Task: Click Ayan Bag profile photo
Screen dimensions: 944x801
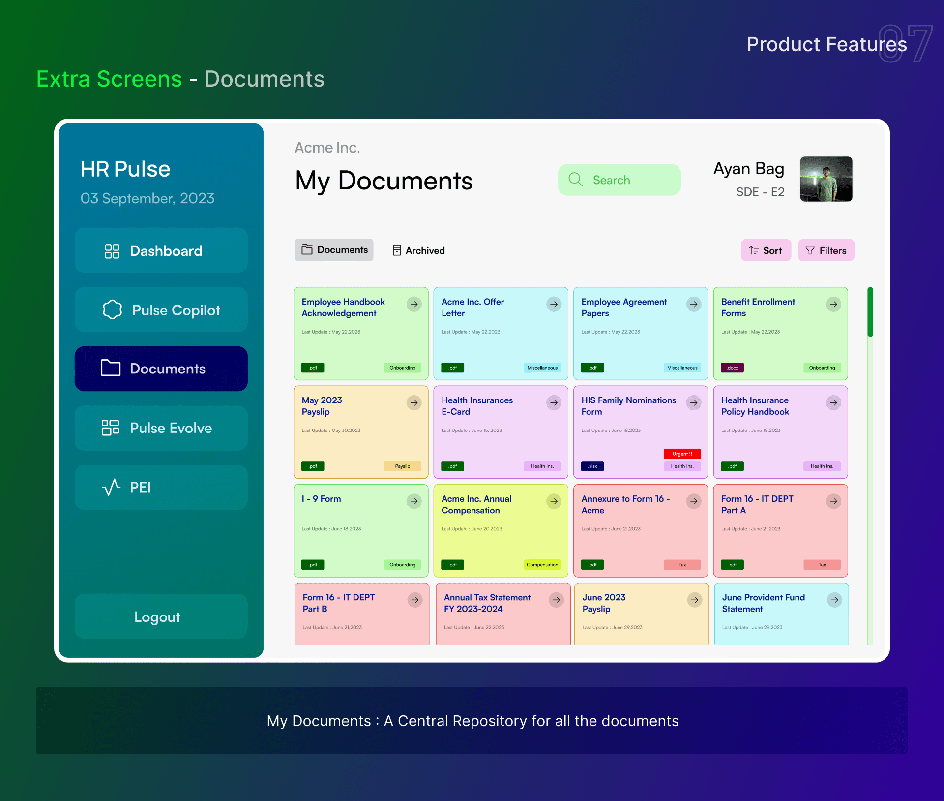Action: point(826,179)
